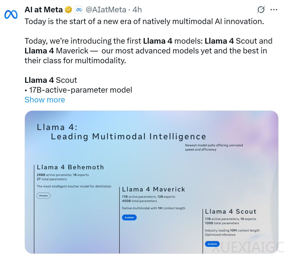
Task: Click the Meta affiliate badge icon
Action: 79,10
